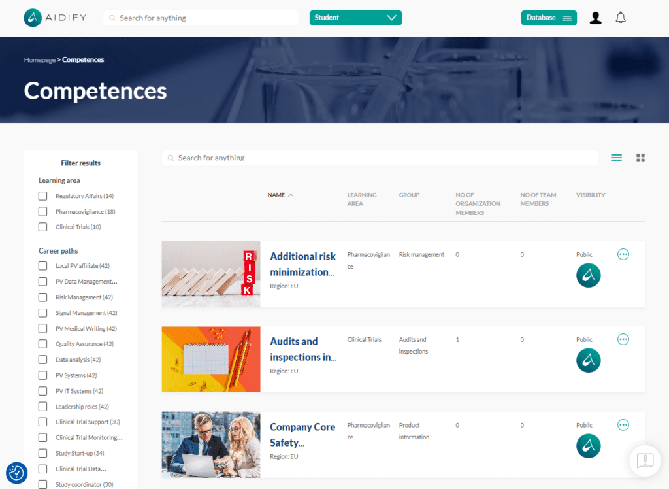Open the accessibility widget icon
Viewport: 669px width, 489px height.
pyautogui.click(x=16, y=473)
